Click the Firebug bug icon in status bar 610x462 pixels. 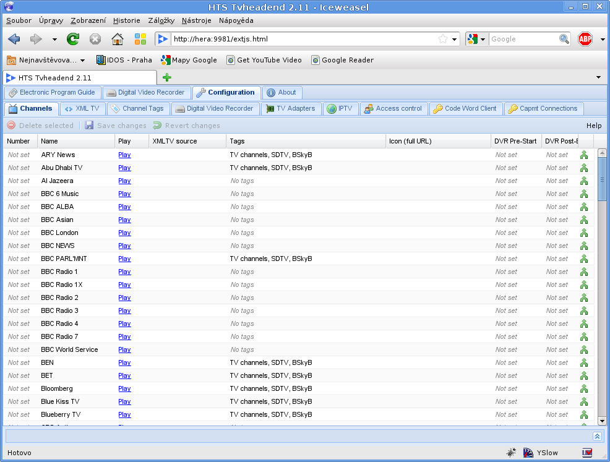511,452
